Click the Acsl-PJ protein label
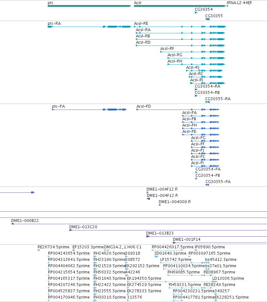The width and height of the screenshot is (267, 302). (x=198, y=150)
